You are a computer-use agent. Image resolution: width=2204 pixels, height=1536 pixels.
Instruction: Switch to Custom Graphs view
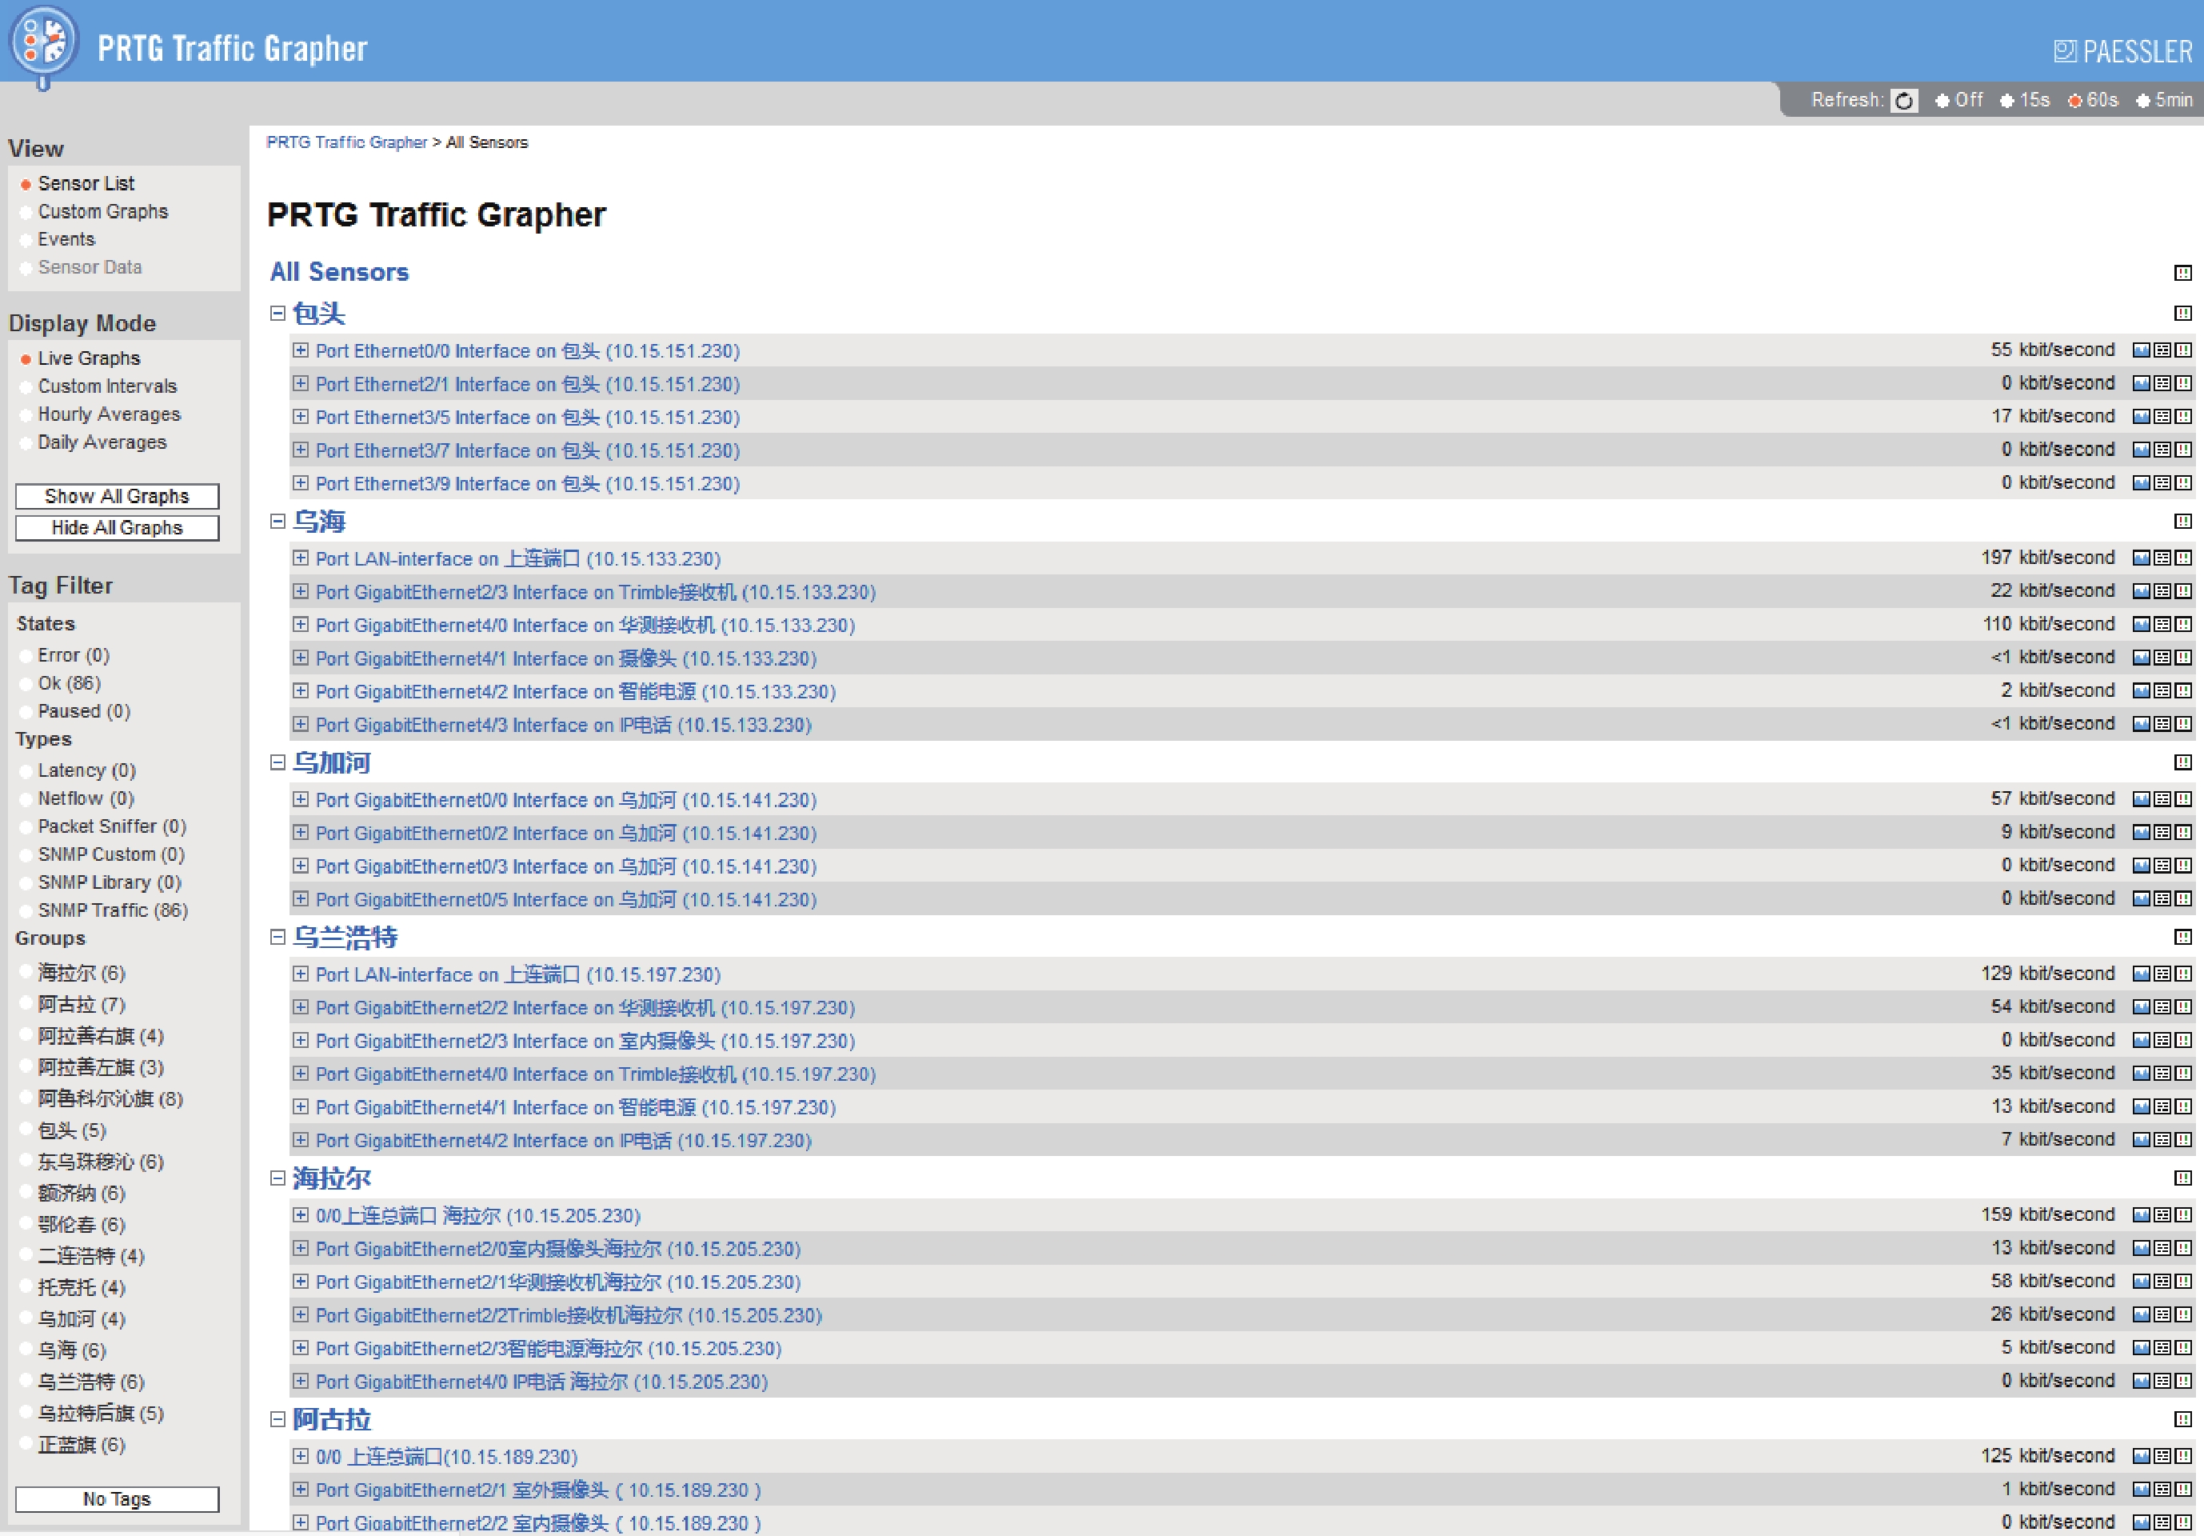click(102, 211)
